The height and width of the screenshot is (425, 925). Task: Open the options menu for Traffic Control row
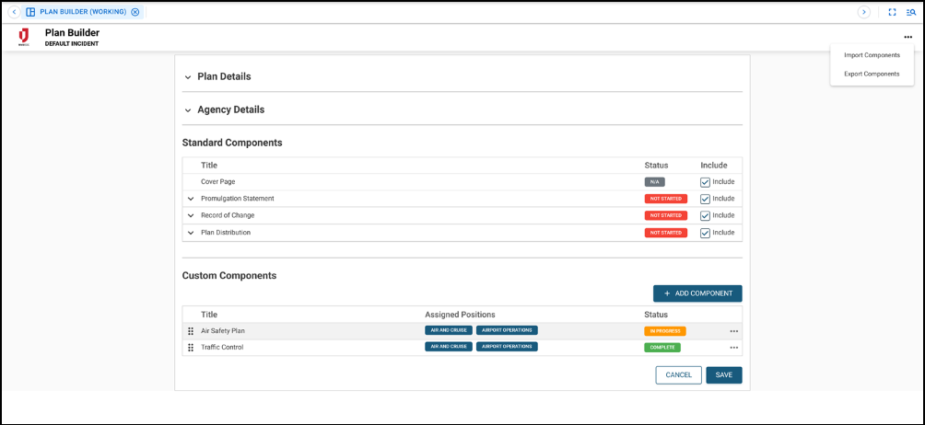(734, 348)
